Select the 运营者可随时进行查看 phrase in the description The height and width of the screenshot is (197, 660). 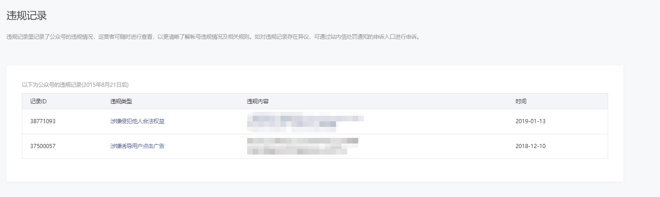[125, 37]
